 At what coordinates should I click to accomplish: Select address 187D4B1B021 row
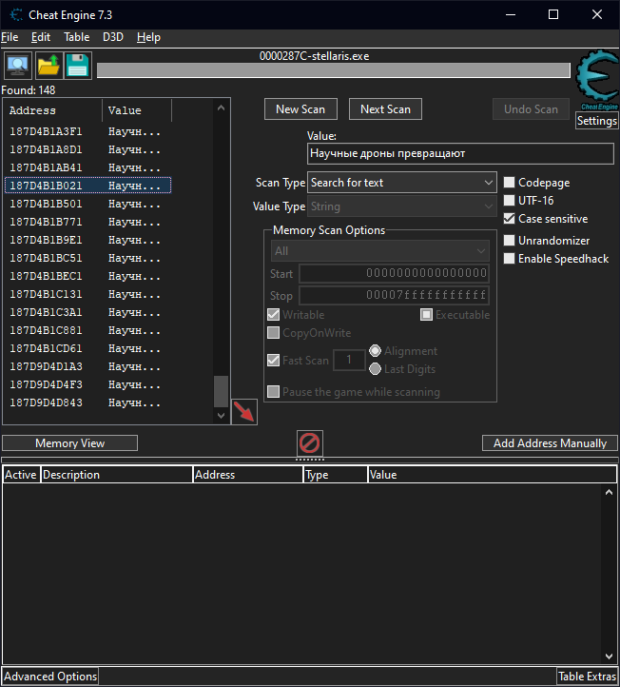[x=87, y=186]
